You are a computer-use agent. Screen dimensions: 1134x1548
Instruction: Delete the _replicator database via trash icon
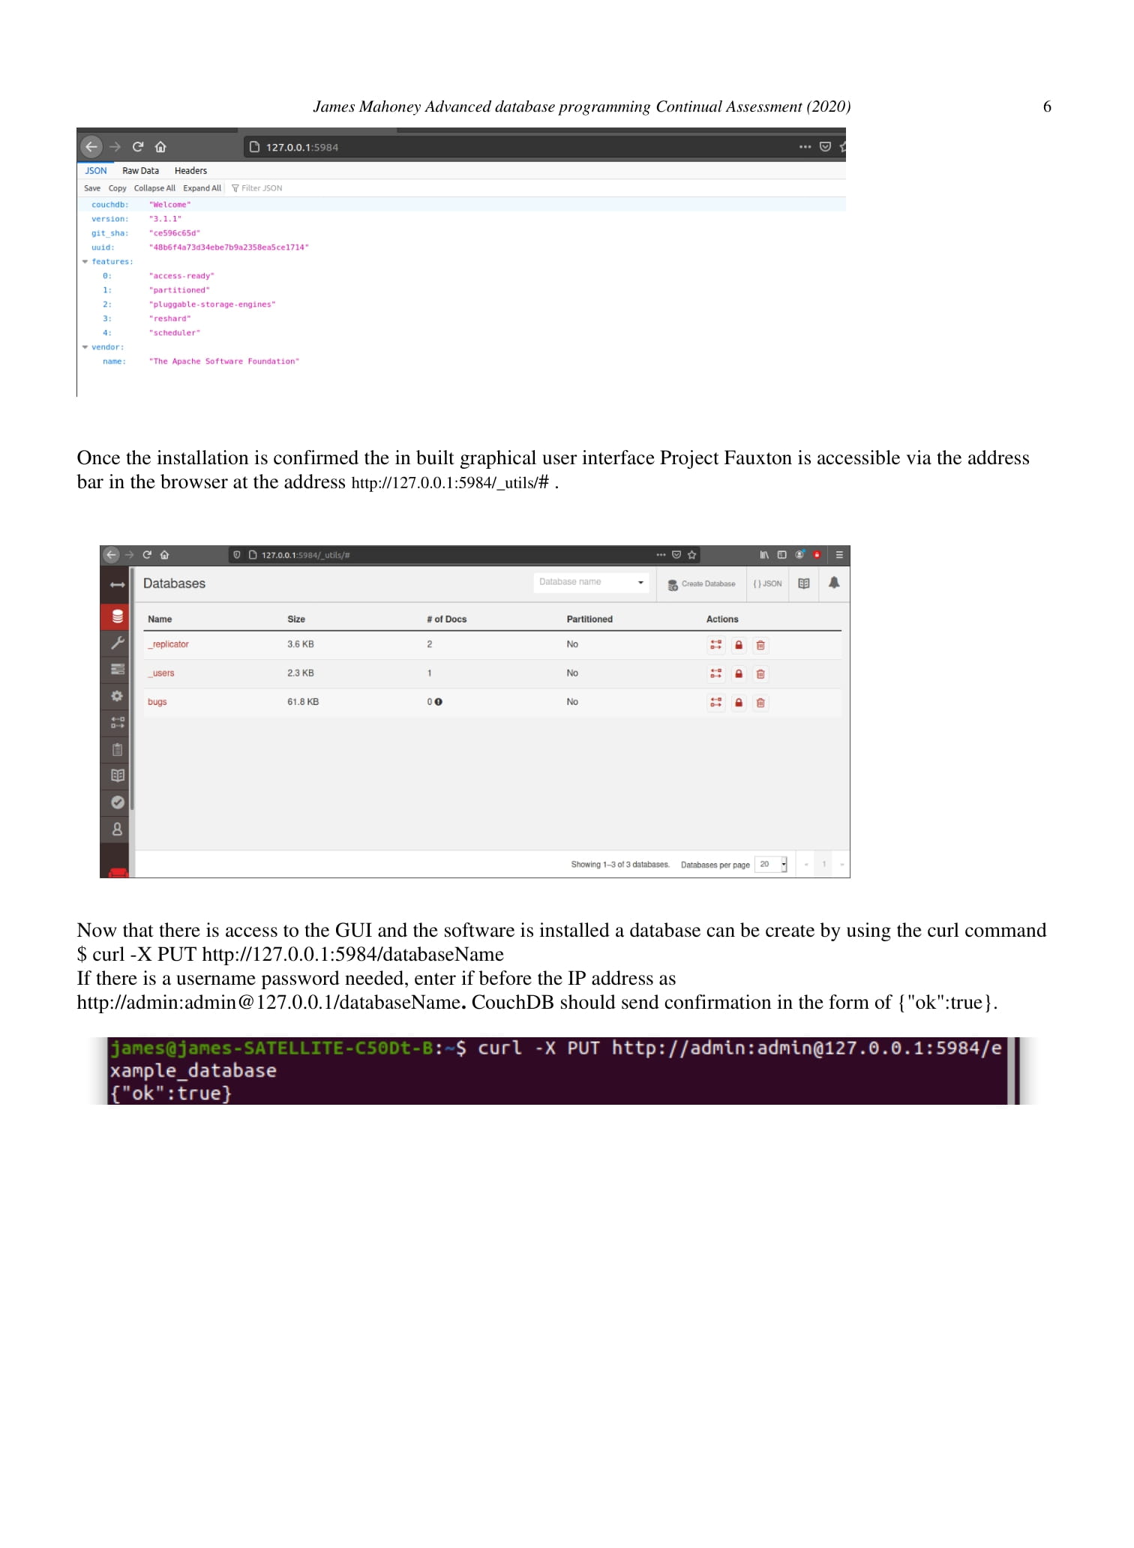pos(760,645)
